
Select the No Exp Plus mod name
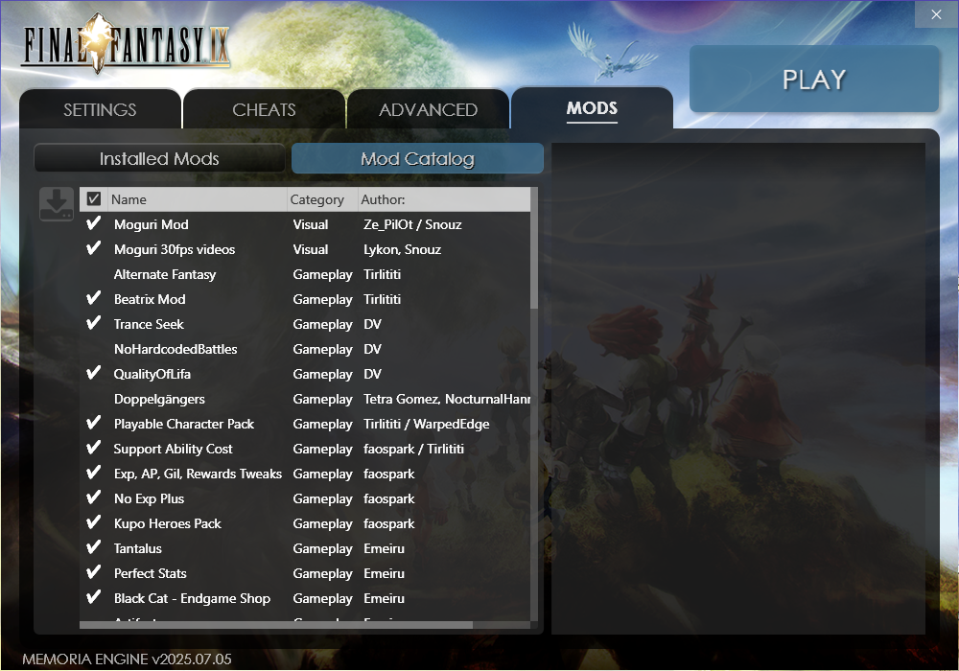(x=150, y=498)
